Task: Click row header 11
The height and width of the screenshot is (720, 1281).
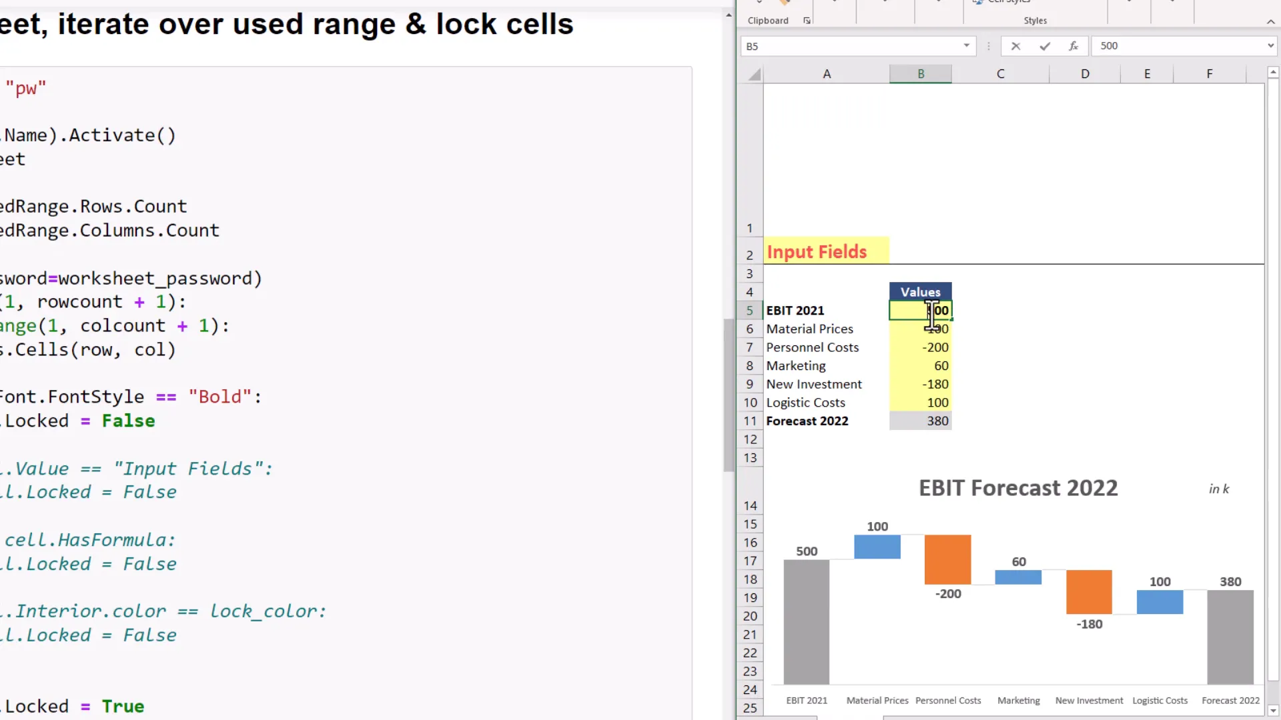Action: click(x=750, y=421)
